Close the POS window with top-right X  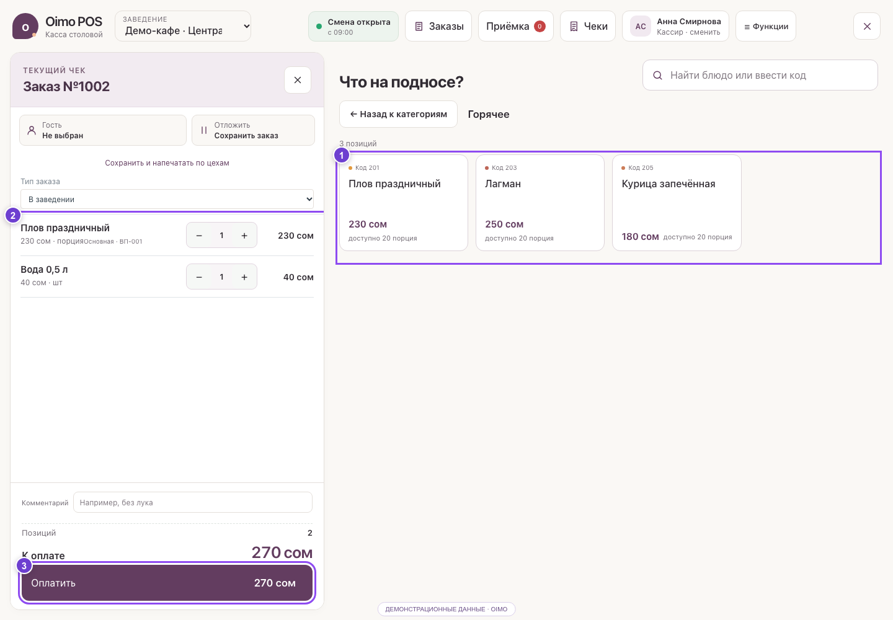click(867, 26)
